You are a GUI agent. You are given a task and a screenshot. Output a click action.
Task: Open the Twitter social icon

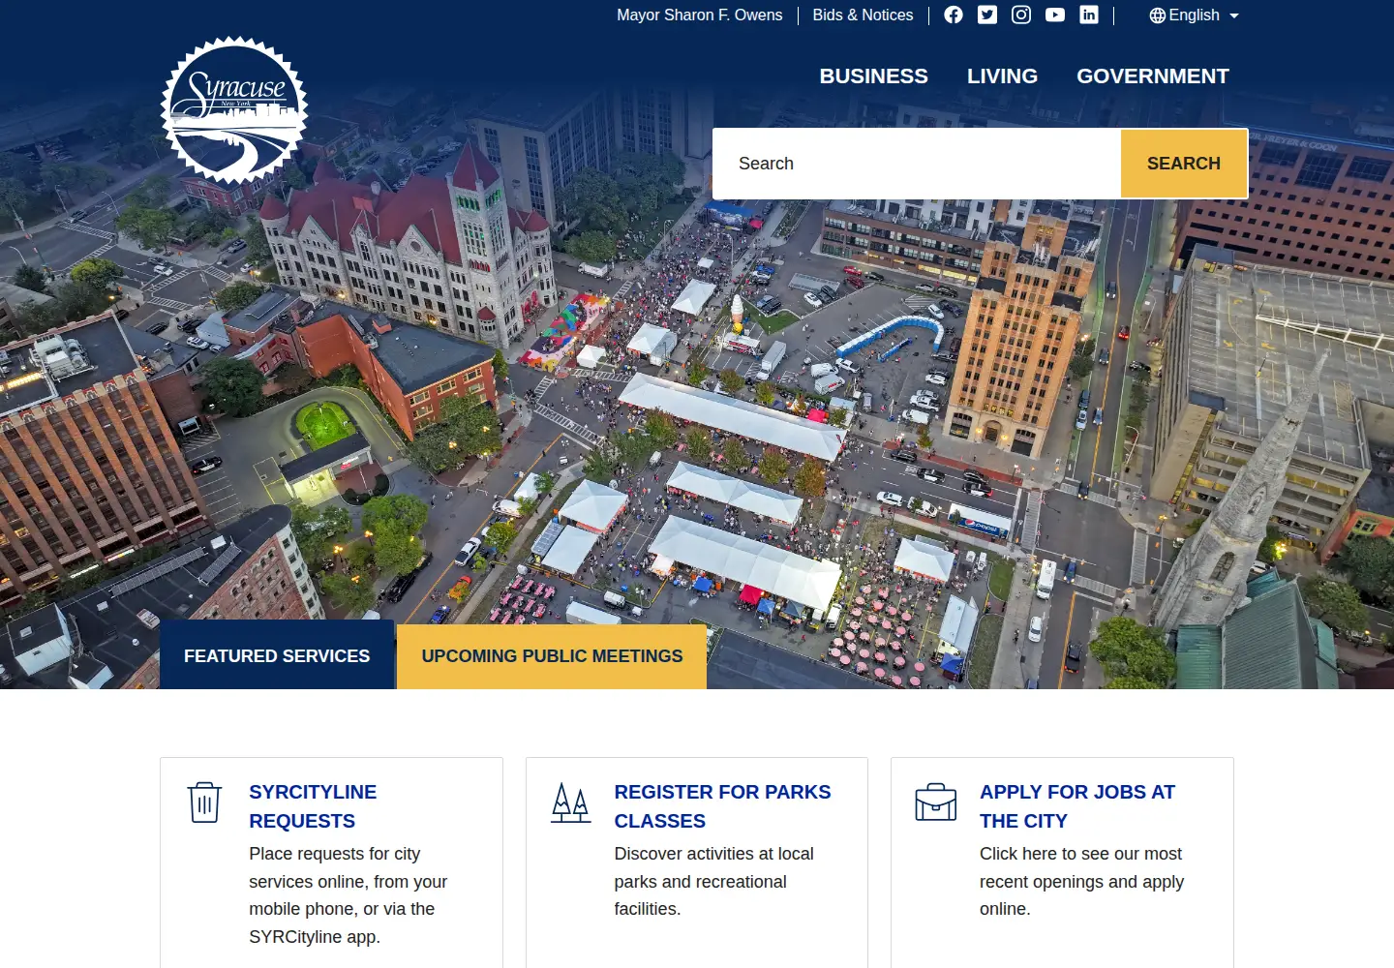(987, 15)
